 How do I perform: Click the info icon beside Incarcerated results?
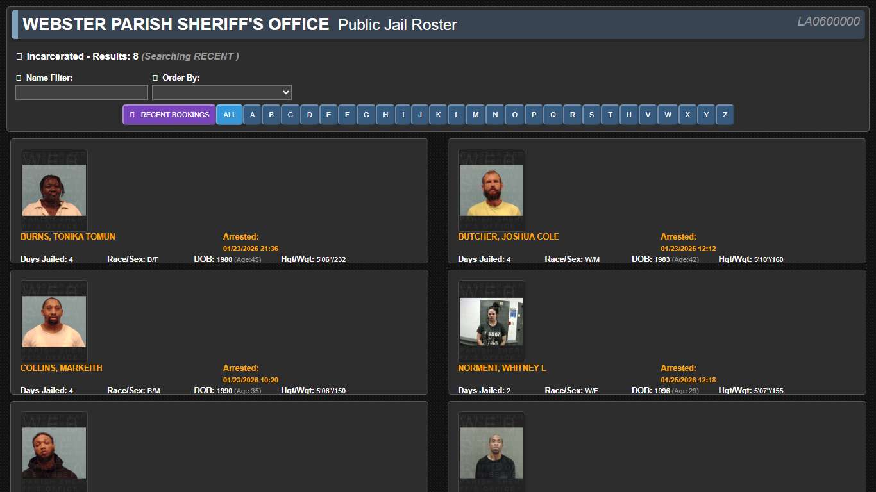tap(19, 56)
